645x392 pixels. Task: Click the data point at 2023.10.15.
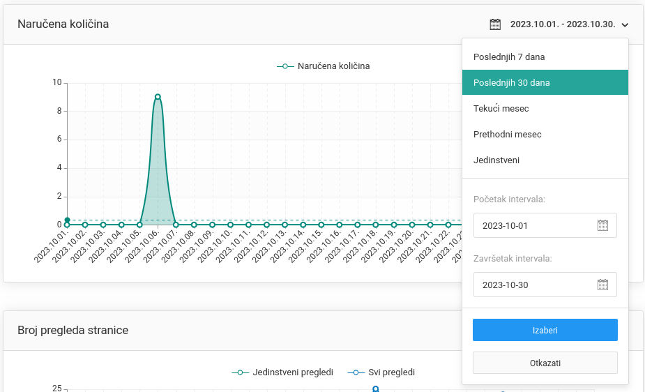tap(321, 225)
